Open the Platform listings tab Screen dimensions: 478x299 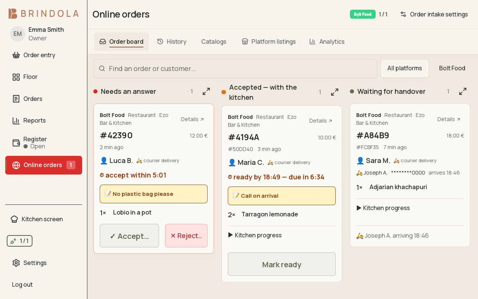tap(269, 41)
